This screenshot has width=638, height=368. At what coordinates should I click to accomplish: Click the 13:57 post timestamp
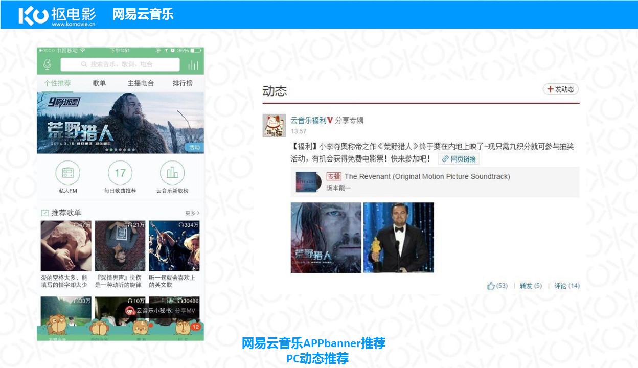click(x=299, y=131)
